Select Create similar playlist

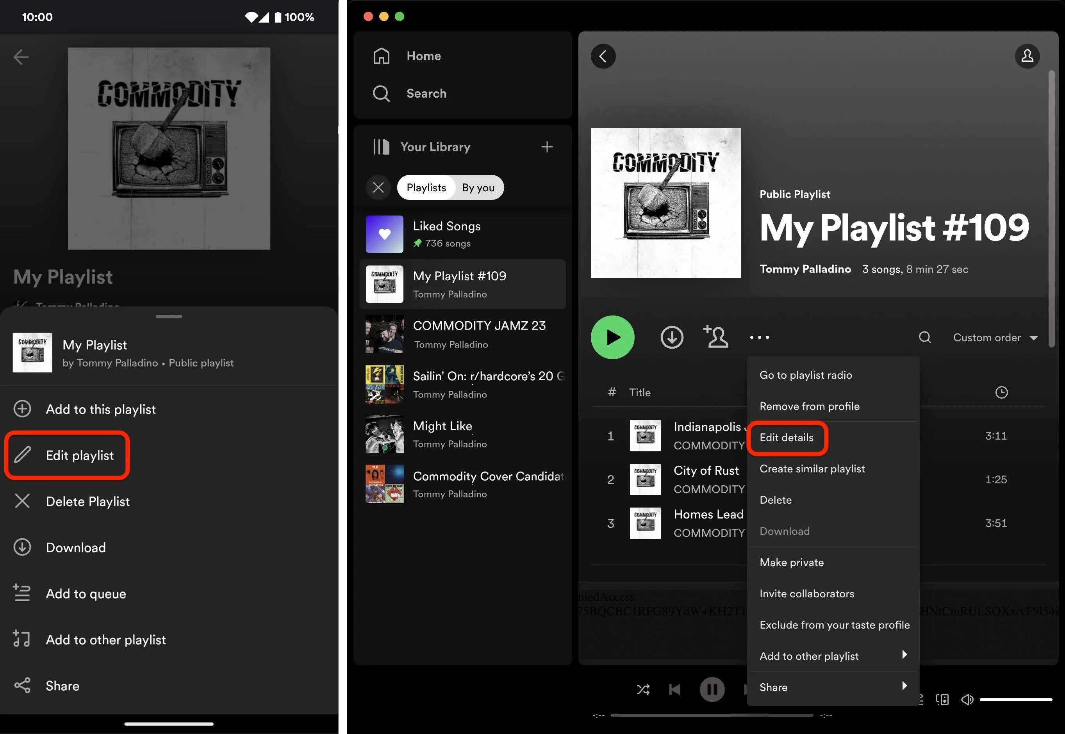(833, 469)
